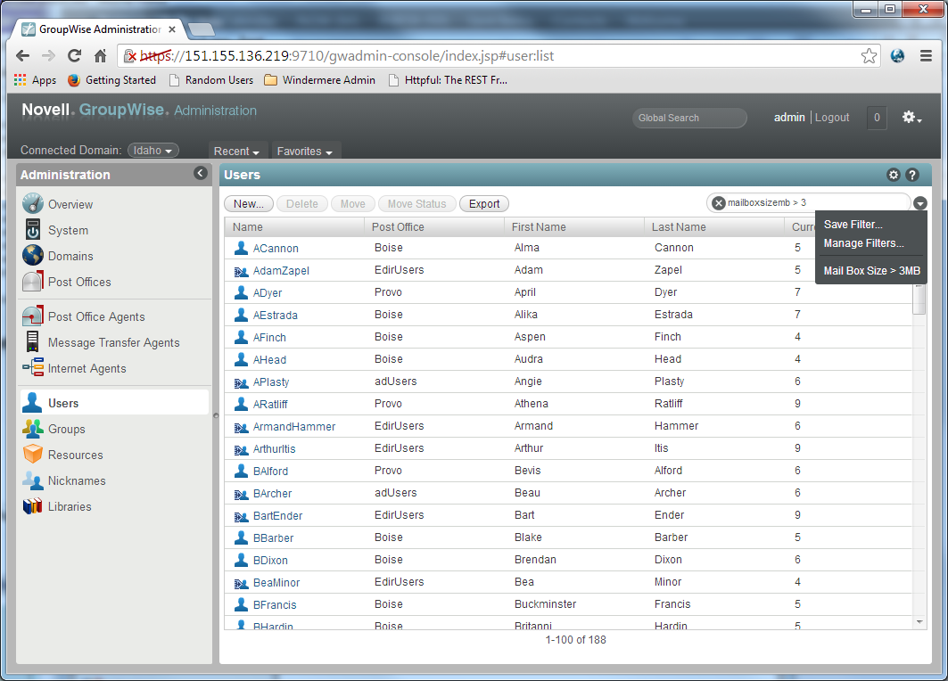Open the ADyer user link

(x=268, y=293)
